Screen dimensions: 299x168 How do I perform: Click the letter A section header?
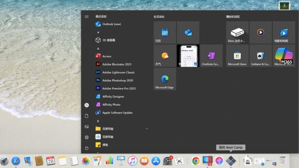tap(98, 49)
